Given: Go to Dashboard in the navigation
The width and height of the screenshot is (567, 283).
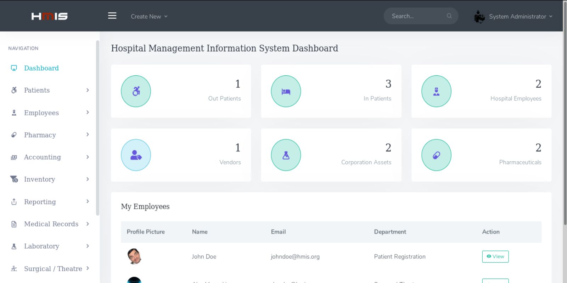Looking at the screenshot, I should point(41,68).
